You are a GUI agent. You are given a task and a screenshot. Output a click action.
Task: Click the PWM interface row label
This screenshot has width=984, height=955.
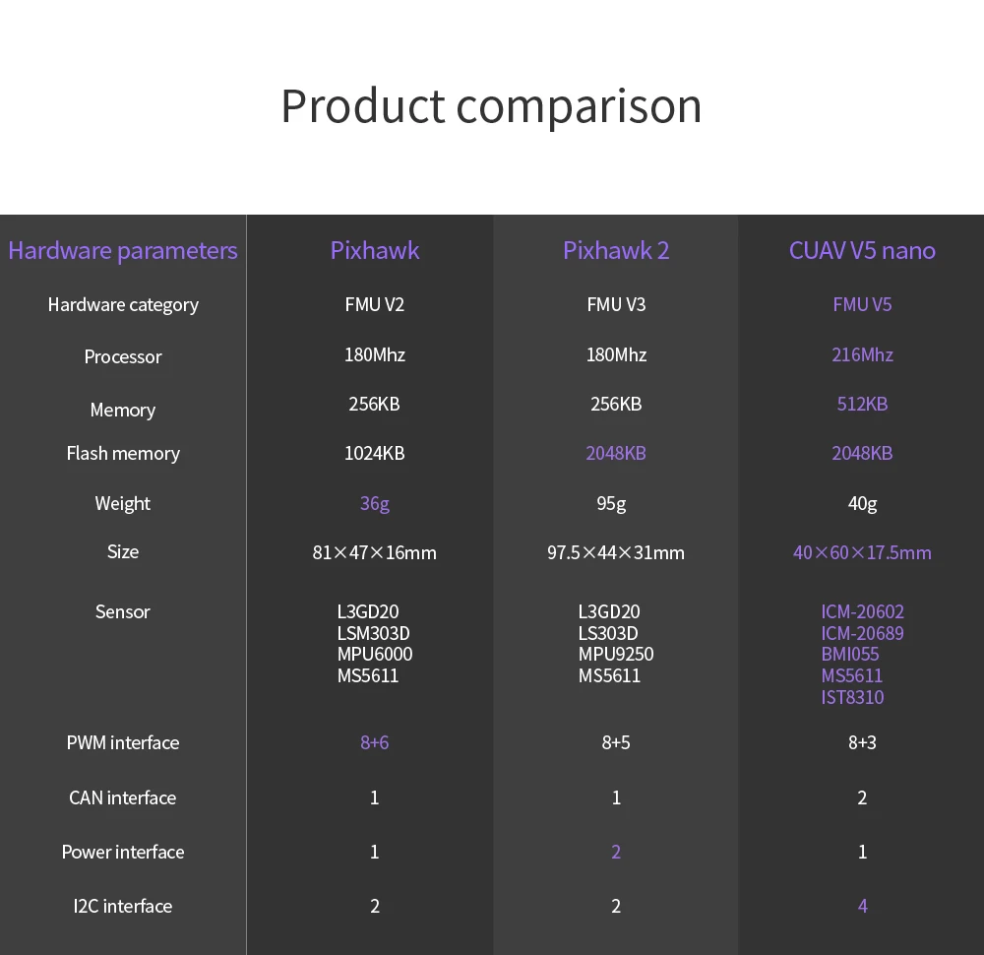pyautogui.click(x=123, y=742)
